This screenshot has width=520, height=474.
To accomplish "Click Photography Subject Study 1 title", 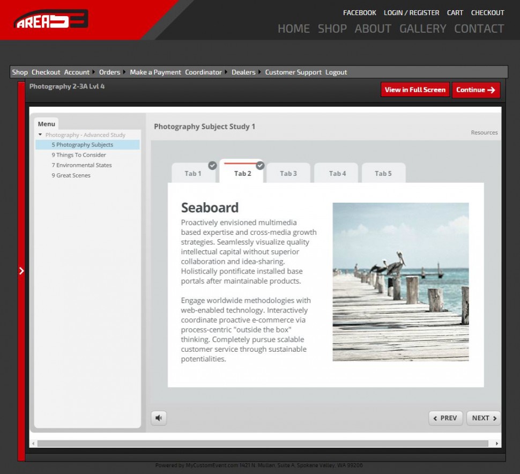I will pos(205,127).
